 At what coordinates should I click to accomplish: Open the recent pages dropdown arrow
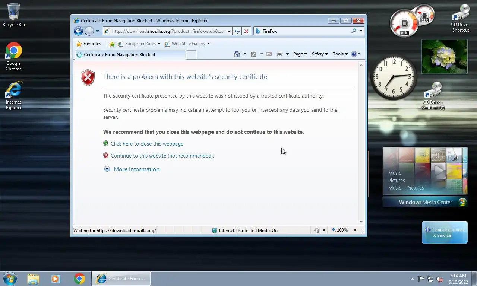click(98, 31)
